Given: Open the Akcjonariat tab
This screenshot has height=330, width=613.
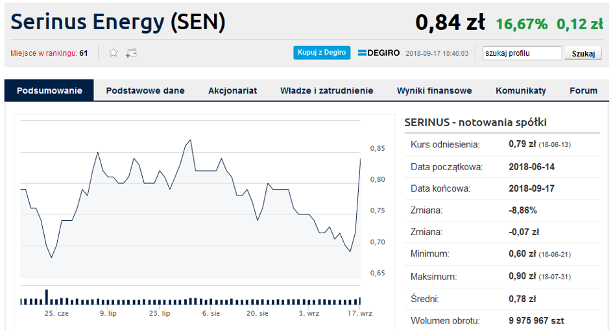Looking at the screenshot, I should (x=233, y=90).
